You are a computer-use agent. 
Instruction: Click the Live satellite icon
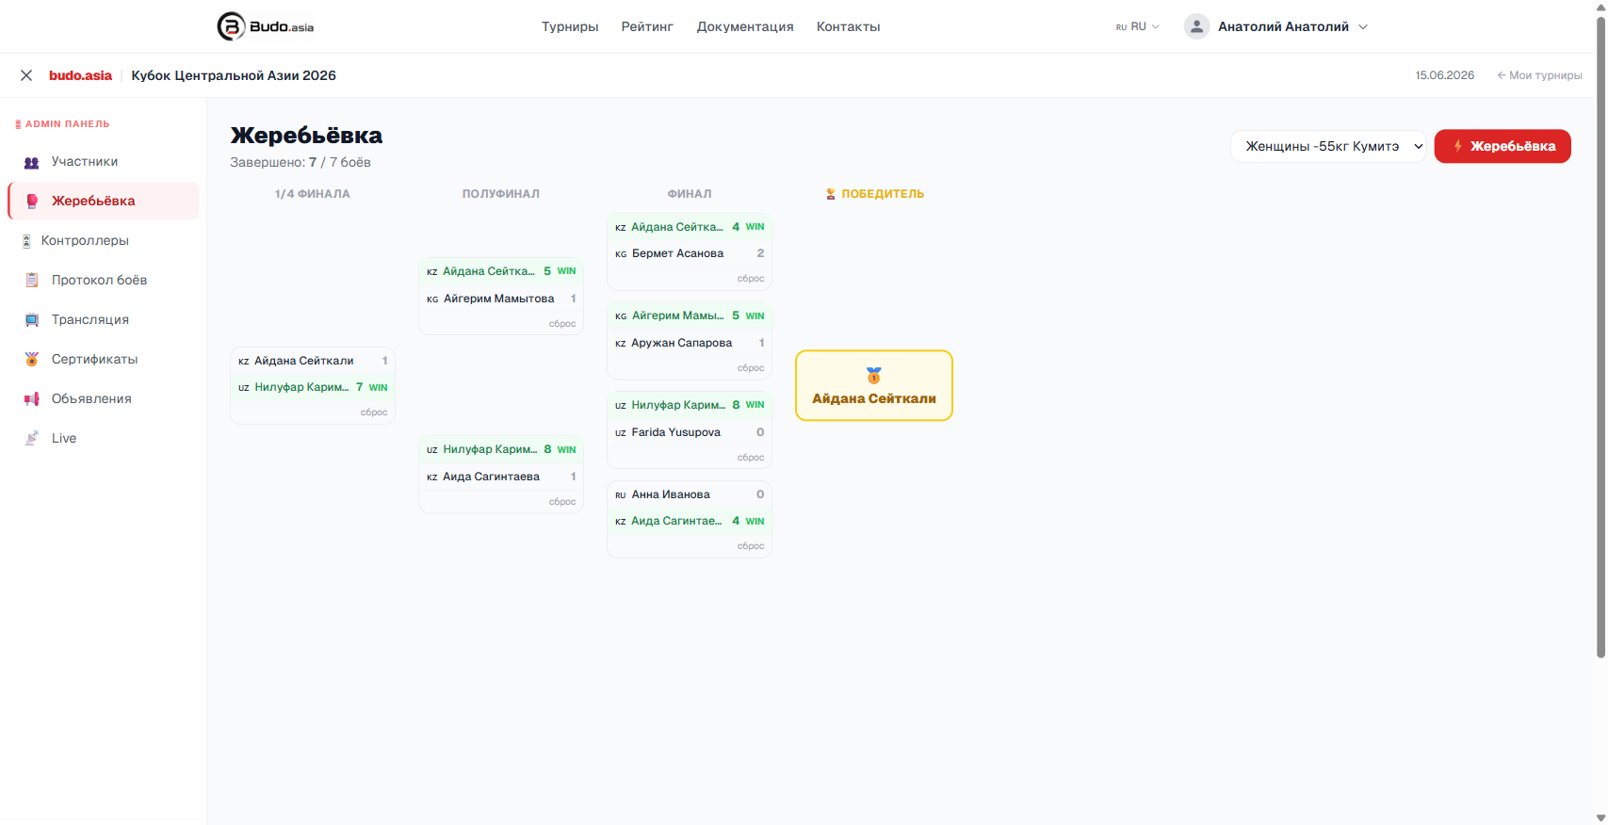32,439
